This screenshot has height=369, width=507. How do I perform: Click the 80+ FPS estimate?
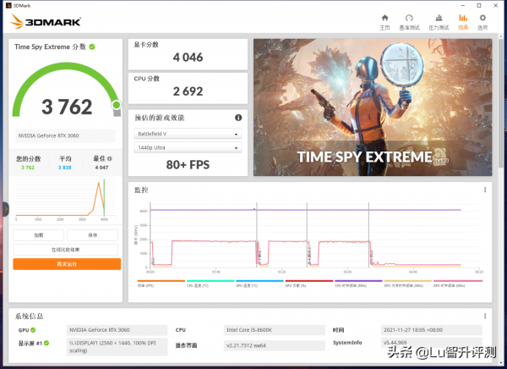[x=188, y=165]
